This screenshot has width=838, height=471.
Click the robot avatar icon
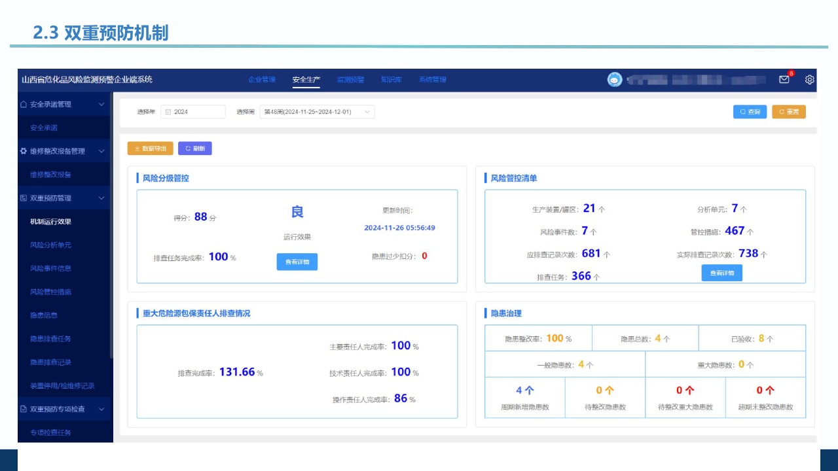pyautogui.click(x=615, y=80)
